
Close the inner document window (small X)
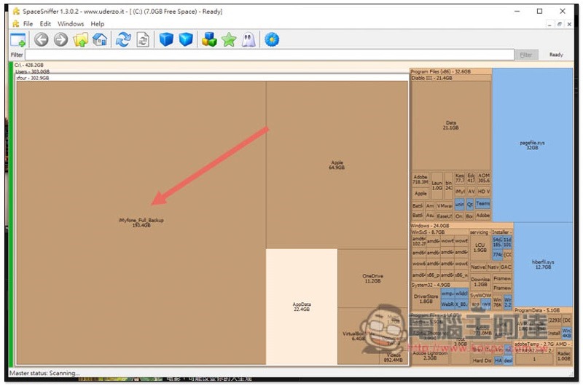(x=569, y=24)
